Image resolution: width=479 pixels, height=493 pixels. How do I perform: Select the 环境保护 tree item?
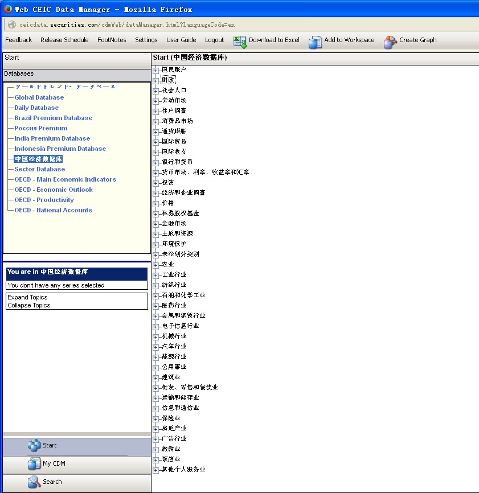174,244
